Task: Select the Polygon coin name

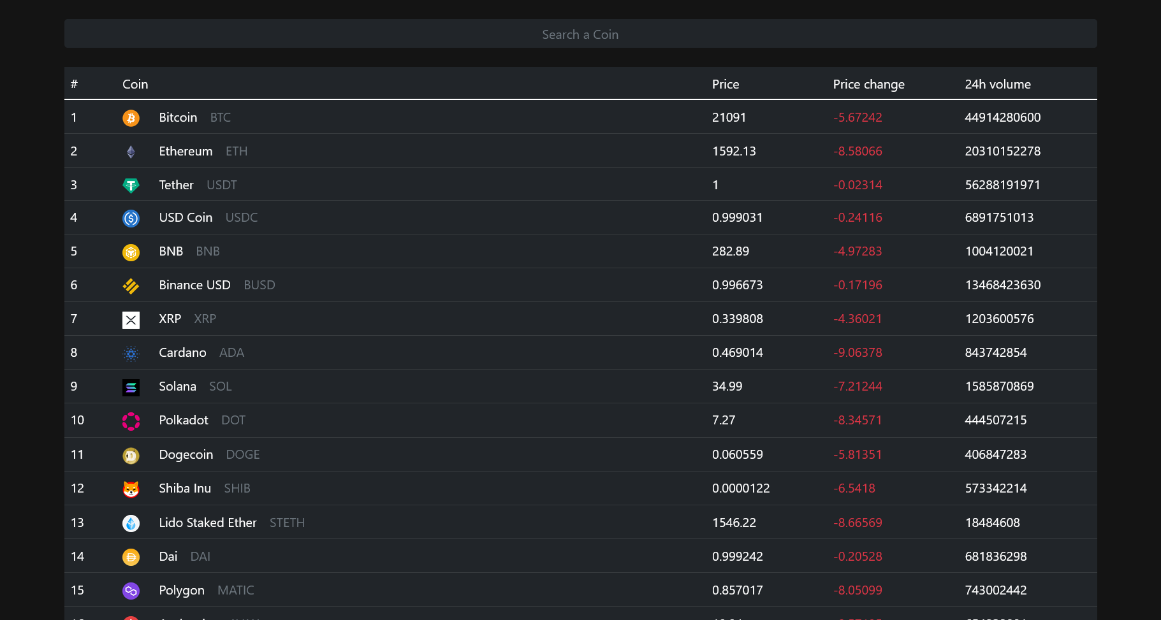Action: [182, 590]
